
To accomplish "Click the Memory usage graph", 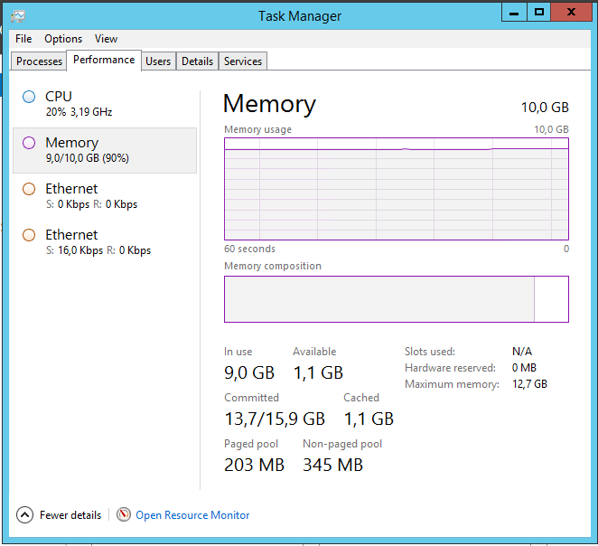I will coord(396,188).
